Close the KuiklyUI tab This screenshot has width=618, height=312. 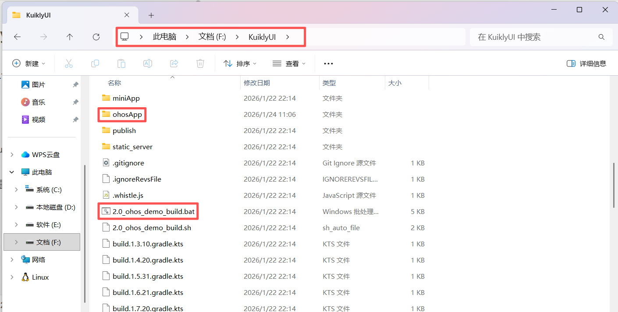coord(127,15)
